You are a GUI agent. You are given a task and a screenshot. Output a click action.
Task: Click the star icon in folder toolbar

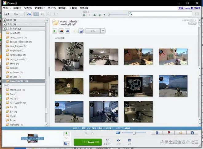[74, 31]
